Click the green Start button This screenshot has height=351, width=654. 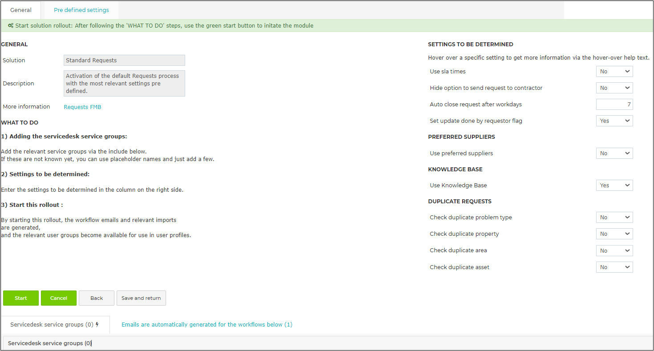pos(21,298)
